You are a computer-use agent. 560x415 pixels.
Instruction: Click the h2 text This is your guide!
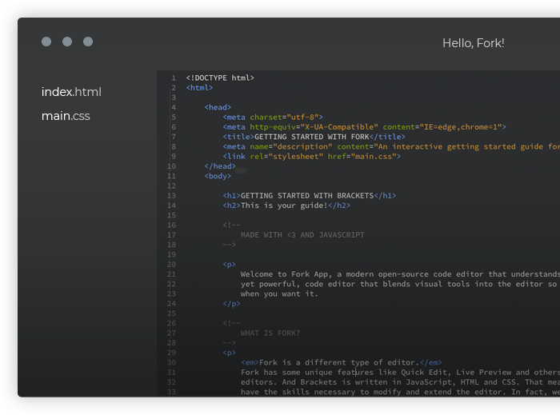284,206
